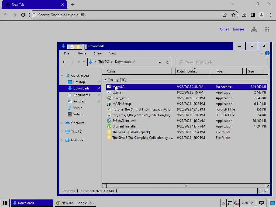Open address bar history dropdown

click(x=160, y=62)
